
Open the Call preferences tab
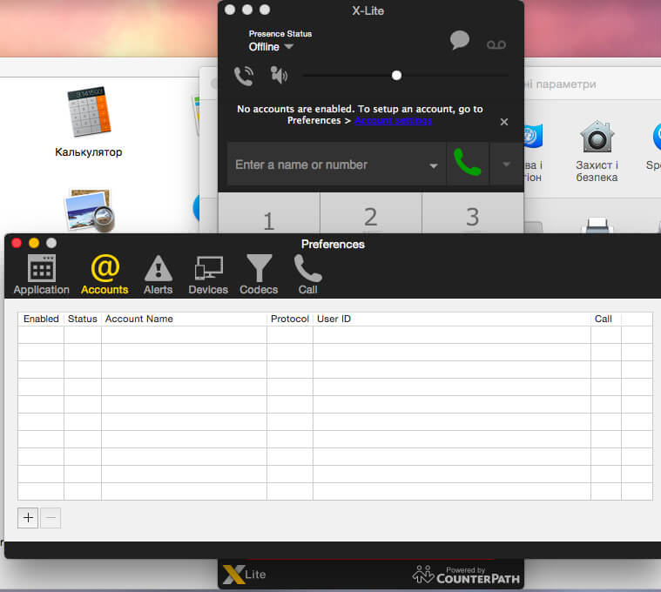[308, 275]
